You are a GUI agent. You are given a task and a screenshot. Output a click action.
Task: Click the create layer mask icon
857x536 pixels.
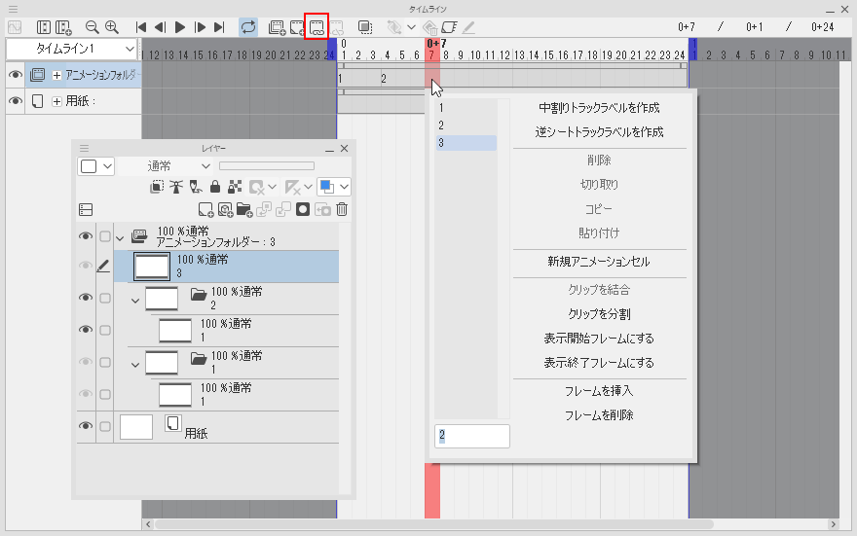click(303, 209)
